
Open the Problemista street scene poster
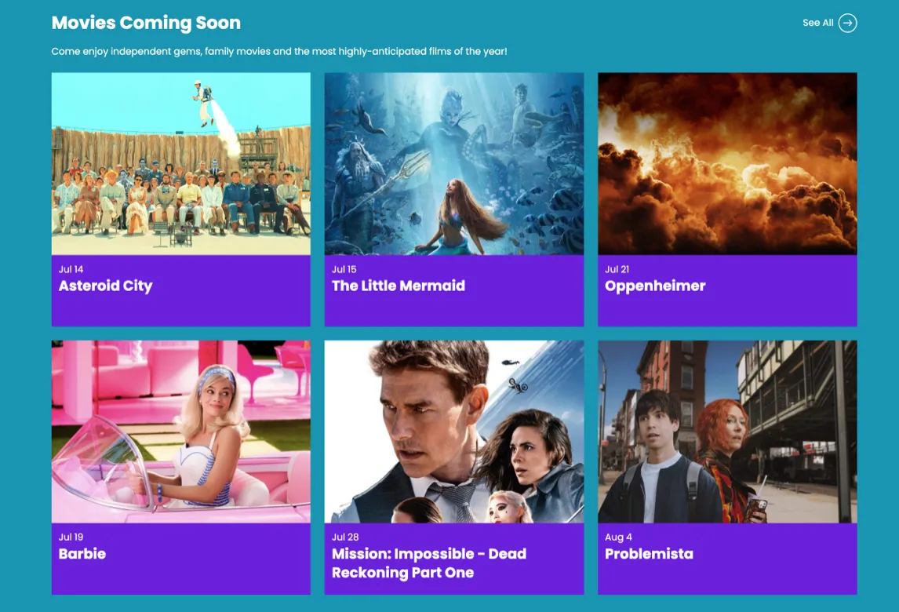coord(727,432)
